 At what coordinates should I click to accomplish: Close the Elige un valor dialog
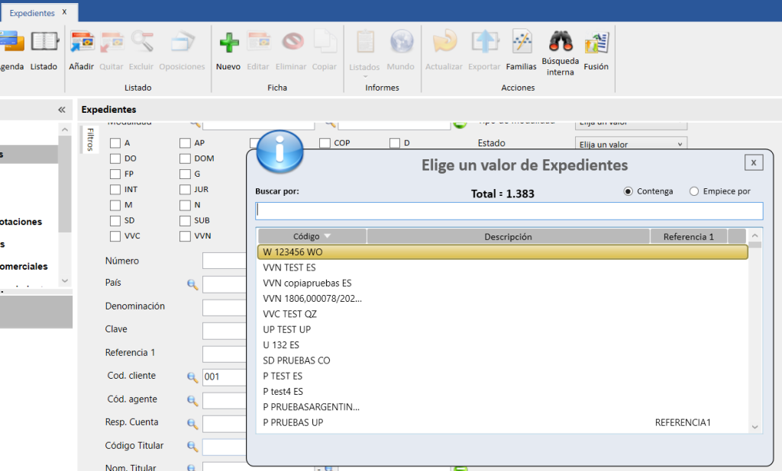click(x=753, y=162)
